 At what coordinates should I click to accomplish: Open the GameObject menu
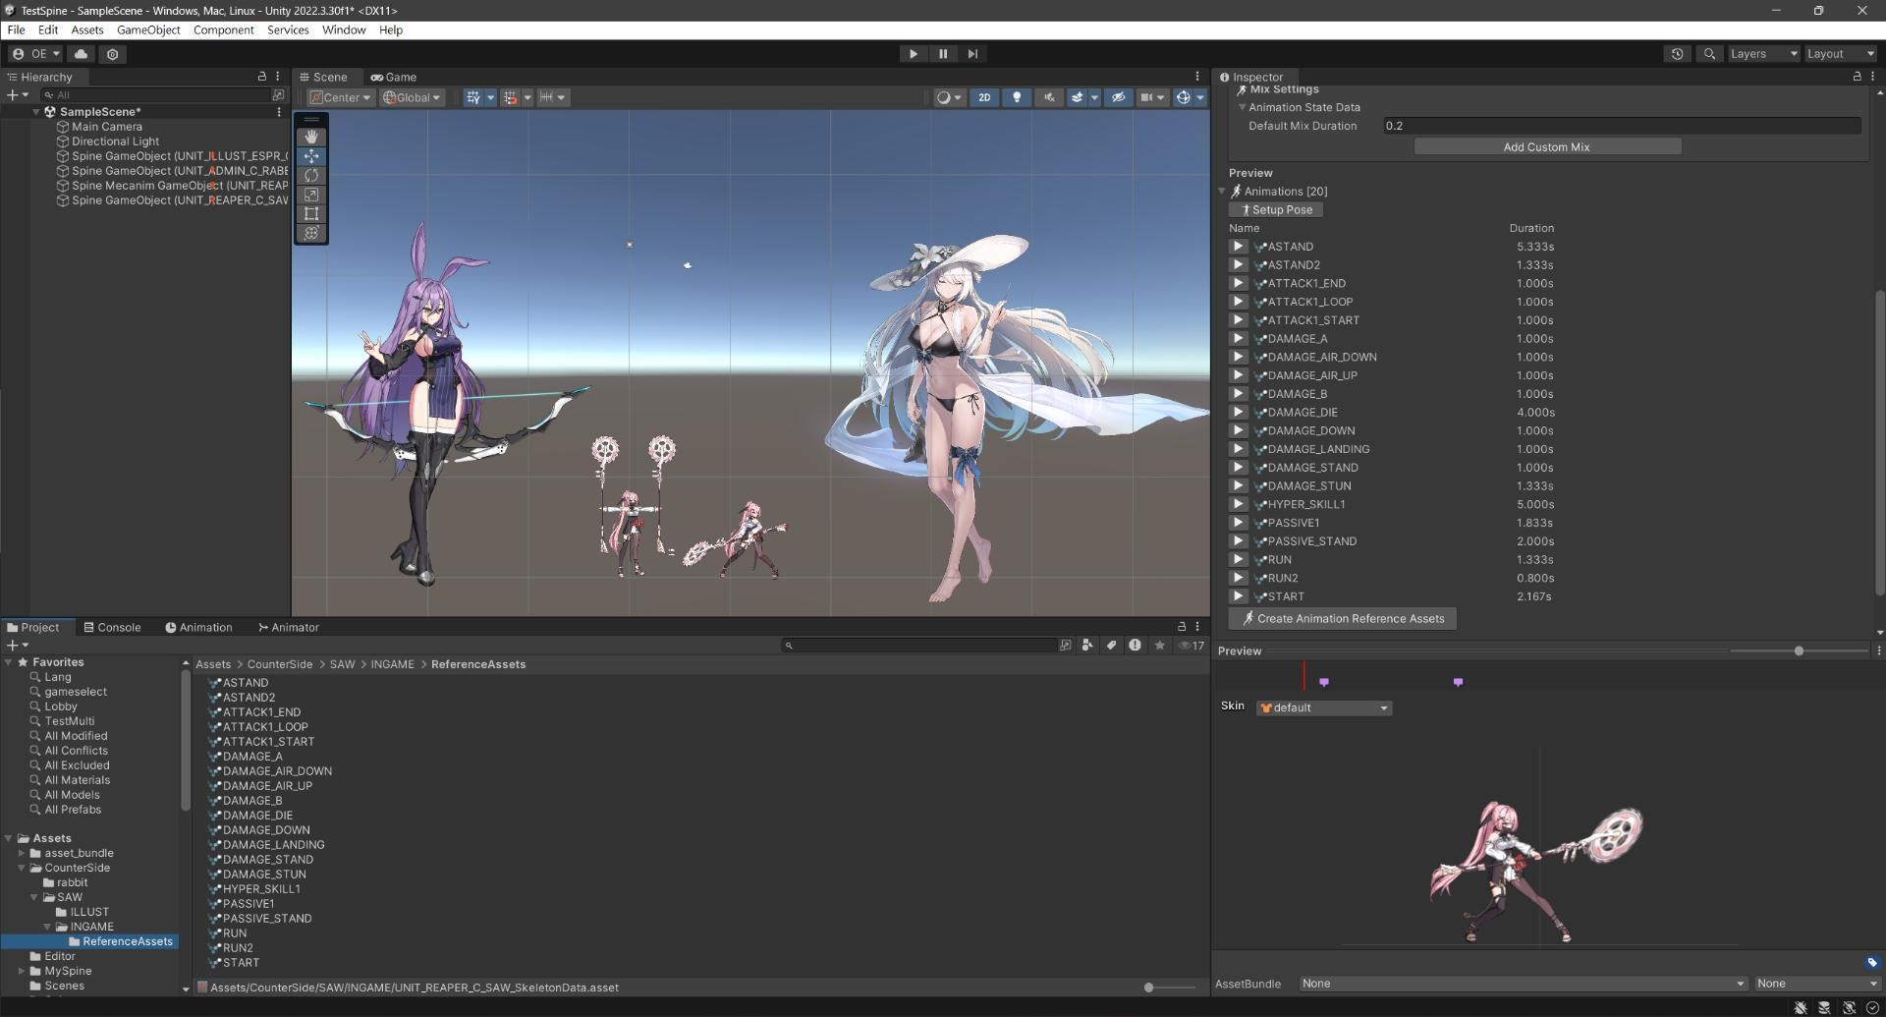coord(148,29)
